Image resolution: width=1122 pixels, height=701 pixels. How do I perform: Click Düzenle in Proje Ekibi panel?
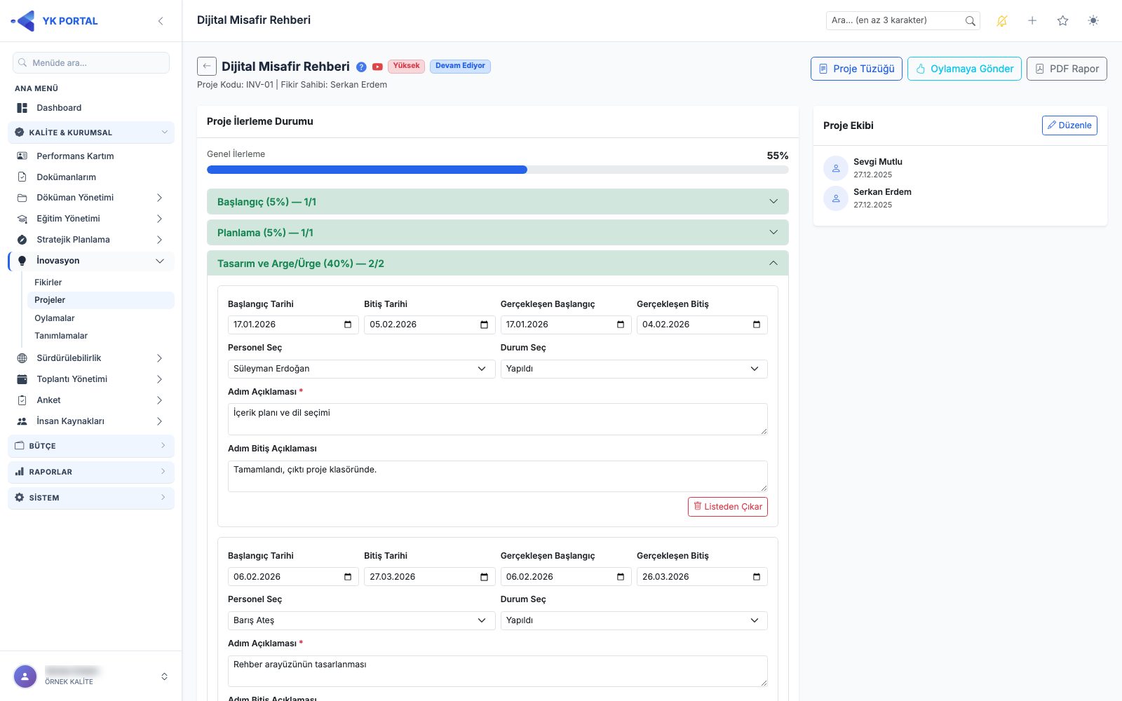point(1069,125)
